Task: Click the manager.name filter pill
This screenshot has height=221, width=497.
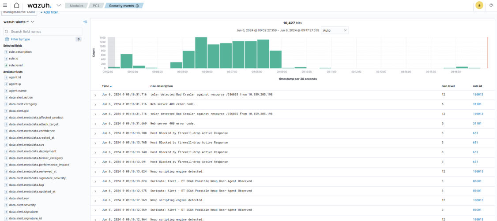Action: (19, 12)
